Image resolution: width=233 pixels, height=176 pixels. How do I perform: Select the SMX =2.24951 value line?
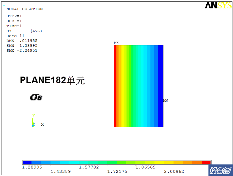(x=22, y=51)
